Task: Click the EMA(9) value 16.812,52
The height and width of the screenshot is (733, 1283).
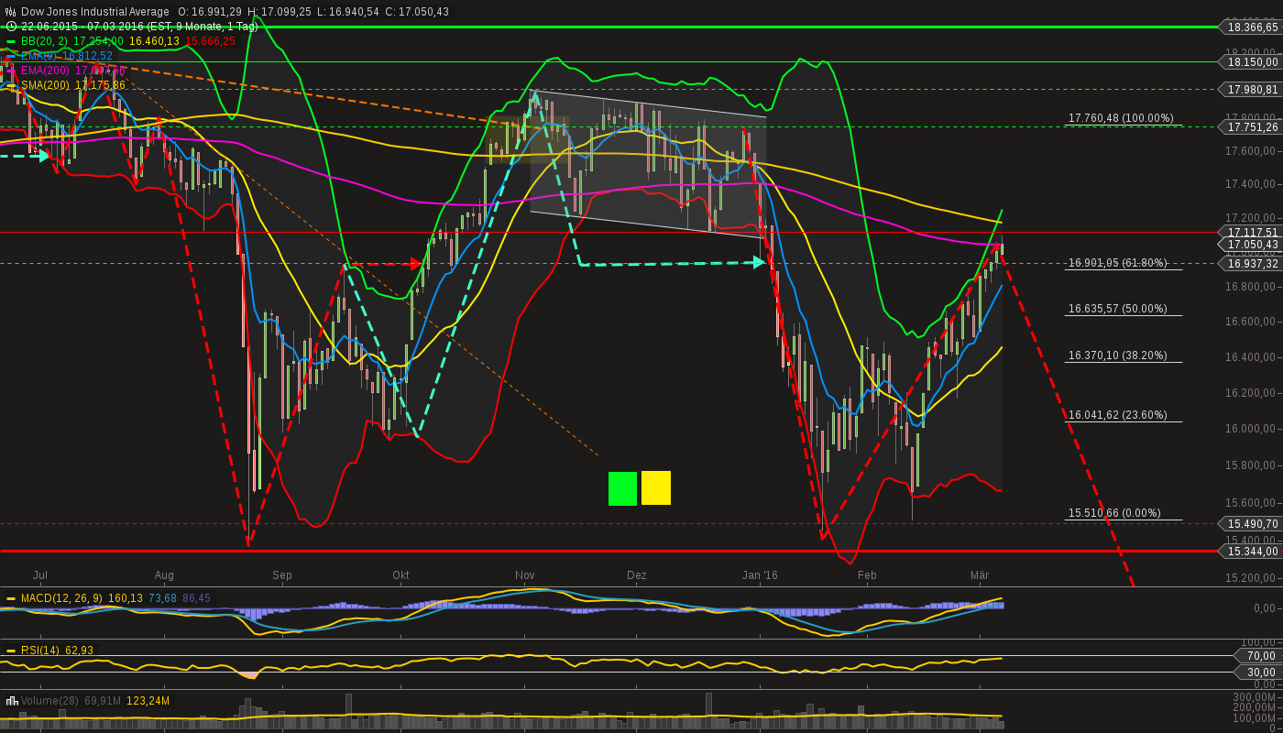Action: 88,56
